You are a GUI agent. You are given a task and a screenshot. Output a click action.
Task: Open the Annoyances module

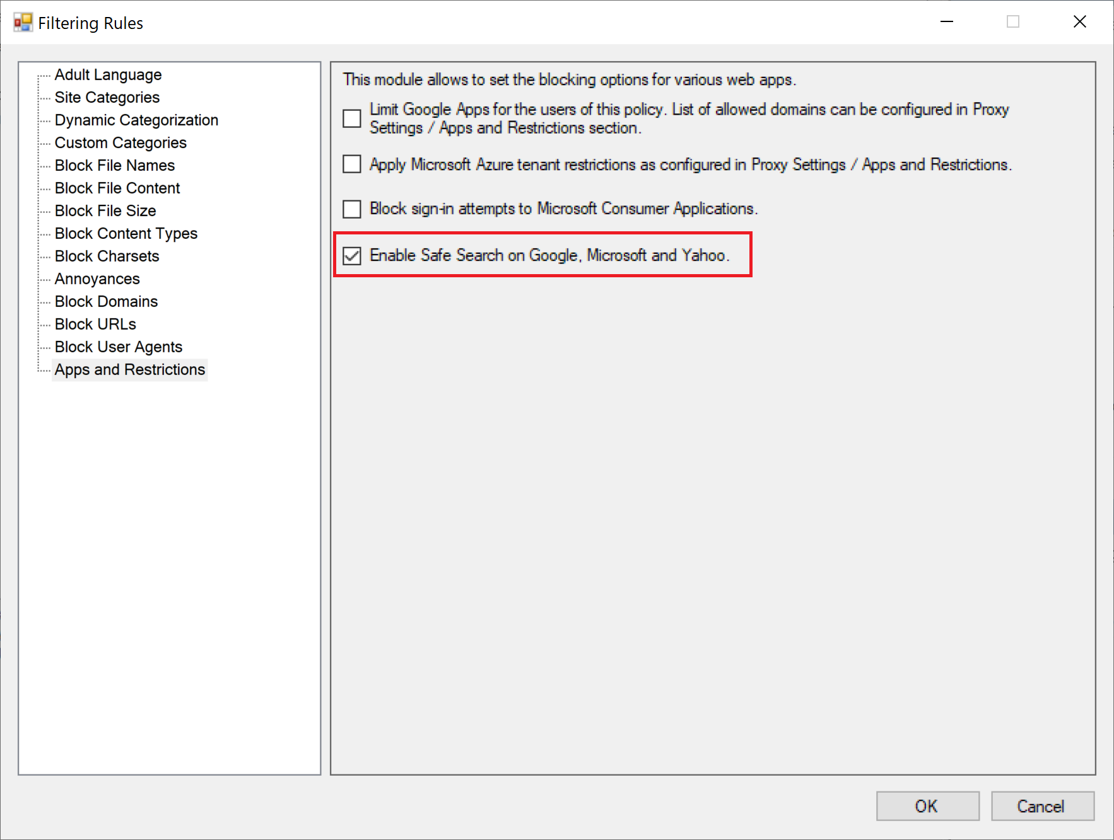click(x=97, y=279)
